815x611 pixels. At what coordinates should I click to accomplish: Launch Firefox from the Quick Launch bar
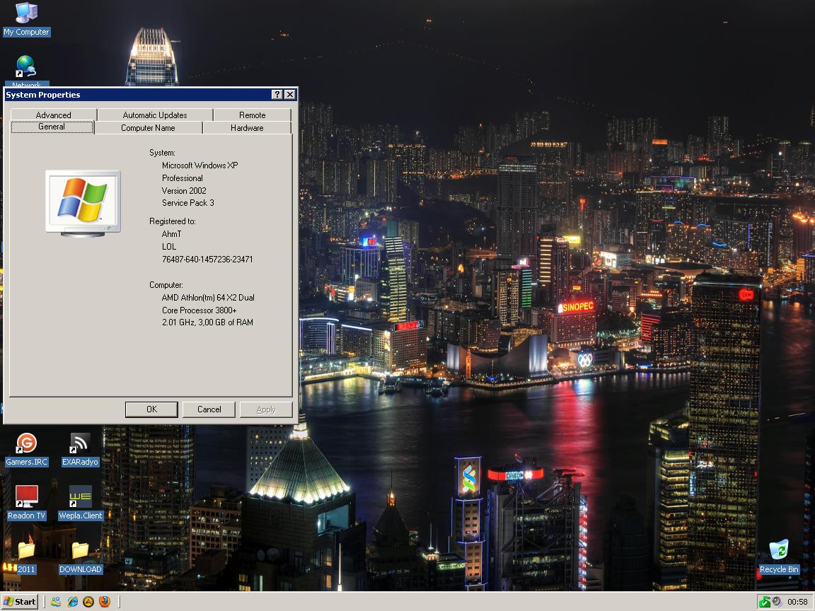pos(105,602)
